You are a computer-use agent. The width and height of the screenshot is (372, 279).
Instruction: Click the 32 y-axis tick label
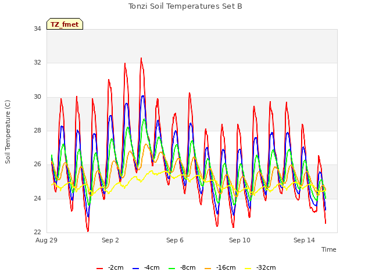tap(37, 62)
